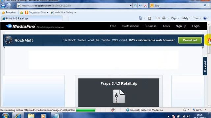Click the Refresh page icon
The height and width of the screenshot is (118, 211).
[x=140, y=6]
